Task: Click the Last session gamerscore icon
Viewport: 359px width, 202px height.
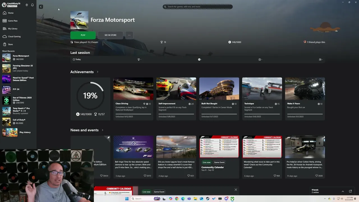Action: click(x=199, y=59)
